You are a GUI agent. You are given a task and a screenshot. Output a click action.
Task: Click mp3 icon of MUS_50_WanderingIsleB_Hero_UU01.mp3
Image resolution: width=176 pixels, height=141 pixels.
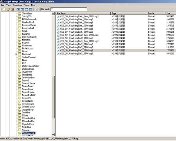[x=58, y=35]
